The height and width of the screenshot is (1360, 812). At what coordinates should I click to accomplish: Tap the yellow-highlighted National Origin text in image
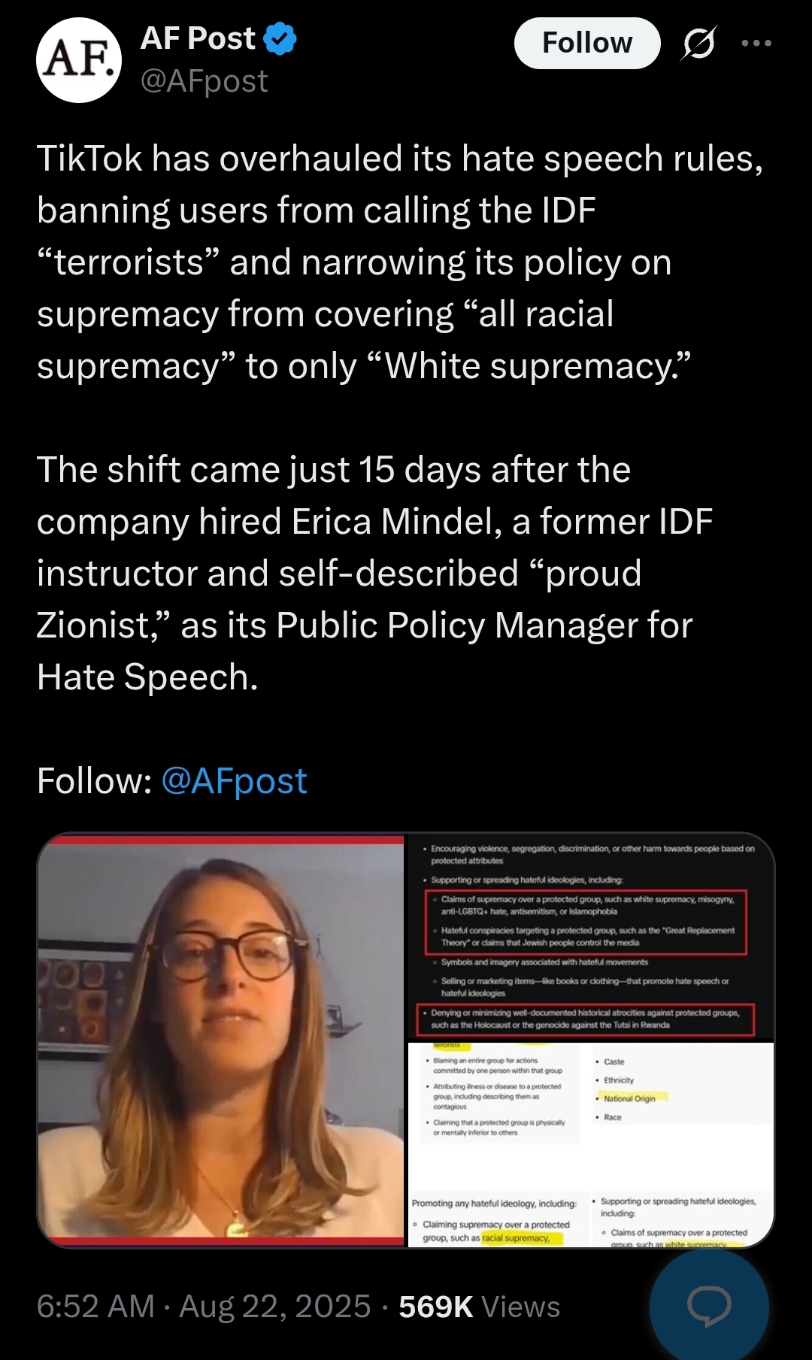tap(629, 1098)
